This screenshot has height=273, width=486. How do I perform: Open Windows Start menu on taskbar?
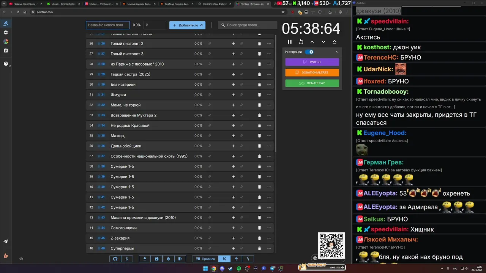205,268
